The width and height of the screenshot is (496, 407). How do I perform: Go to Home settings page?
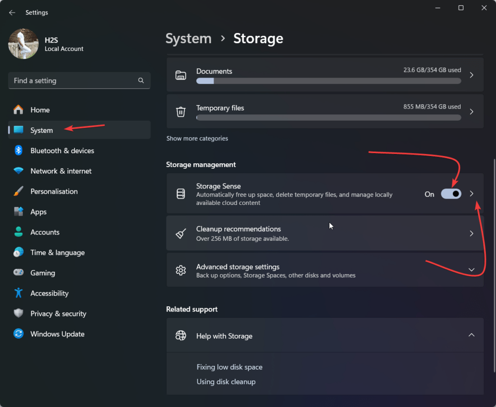click(x=79, y=110)
